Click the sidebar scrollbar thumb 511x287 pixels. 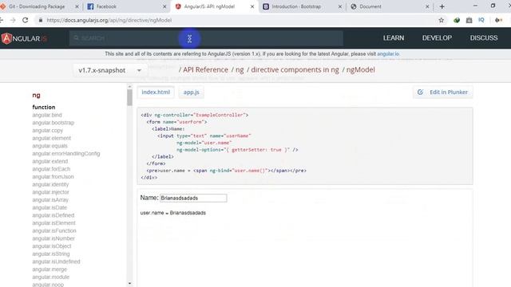[129, 97]
